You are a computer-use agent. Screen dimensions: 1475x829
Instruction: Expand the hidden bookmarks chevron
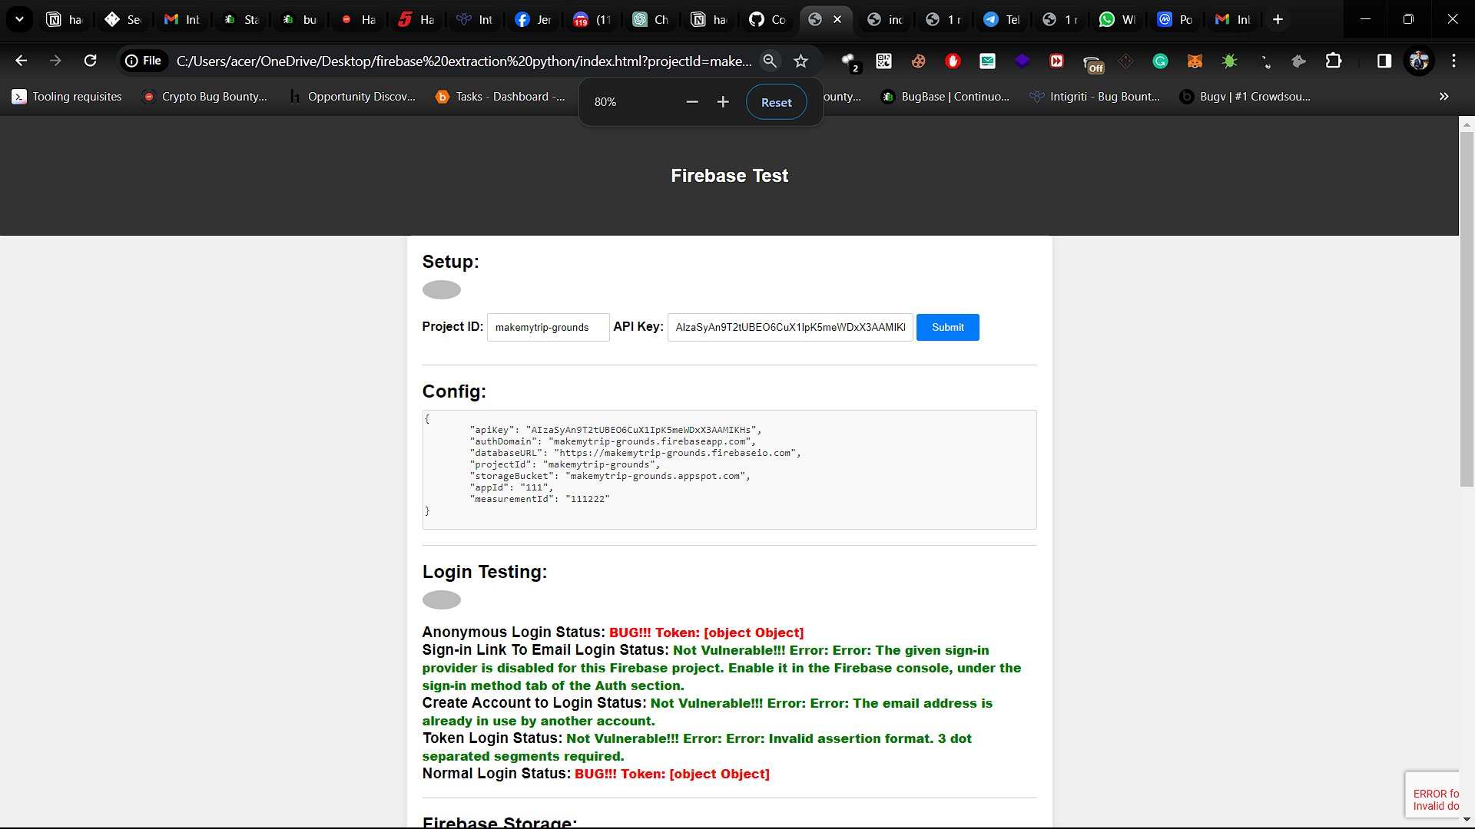coord(1444,97)
